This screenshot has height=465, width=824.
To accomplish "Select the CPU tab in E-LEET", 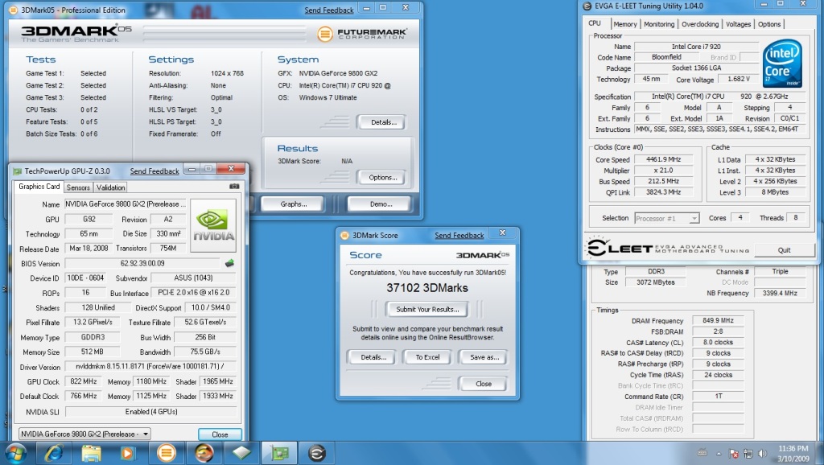I will (596, 23).
